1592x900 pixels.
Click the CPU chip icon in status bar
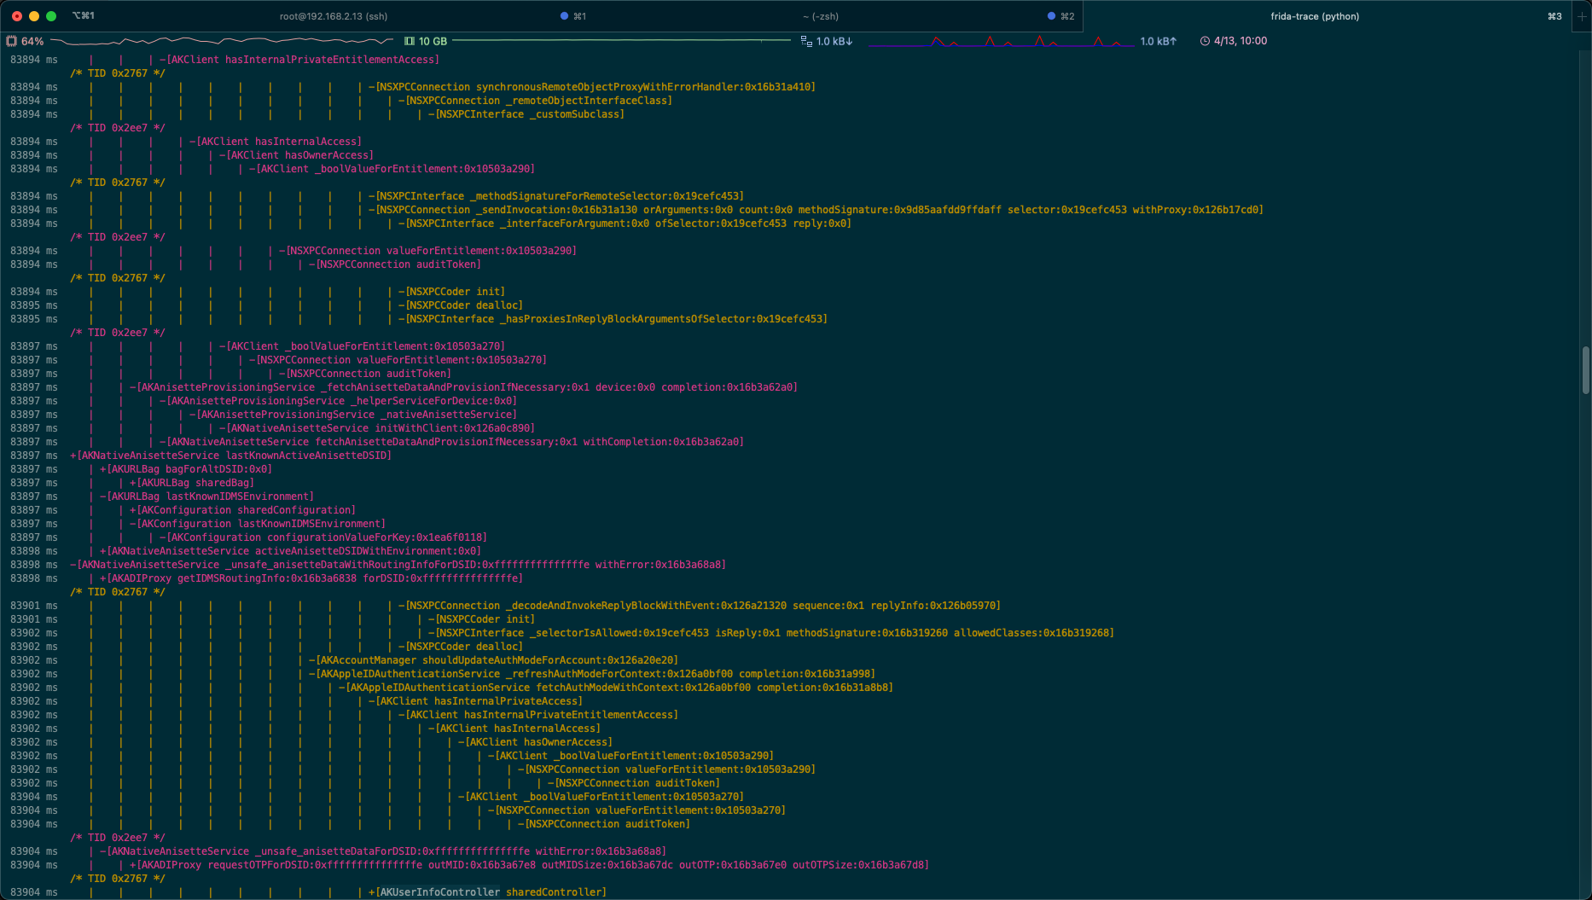[x=12, y=41]
